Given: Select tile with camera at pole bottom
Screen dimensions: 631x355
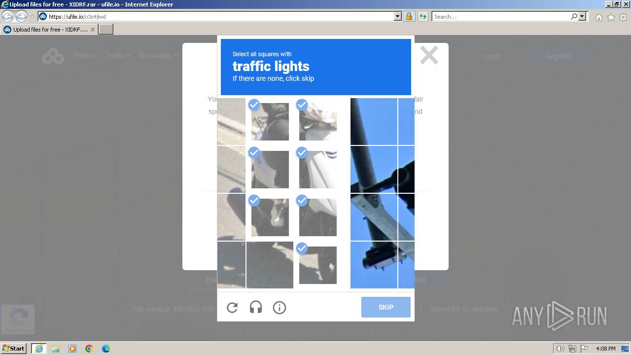Looking at the screenshot, I should (374, 265).
